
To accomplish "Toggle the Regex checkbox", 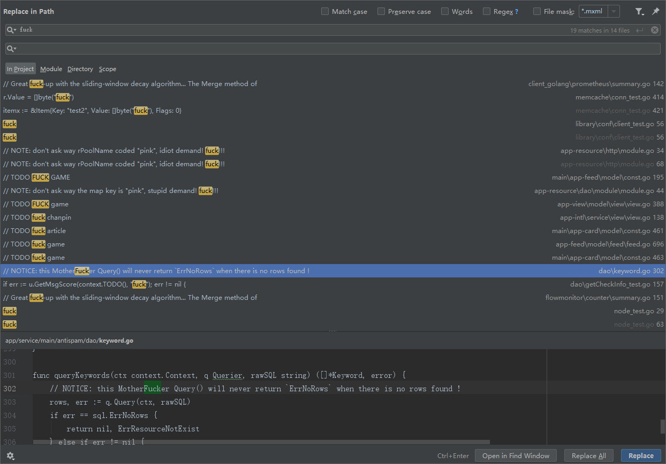I will pyautogui.click(x=487, y=11).
